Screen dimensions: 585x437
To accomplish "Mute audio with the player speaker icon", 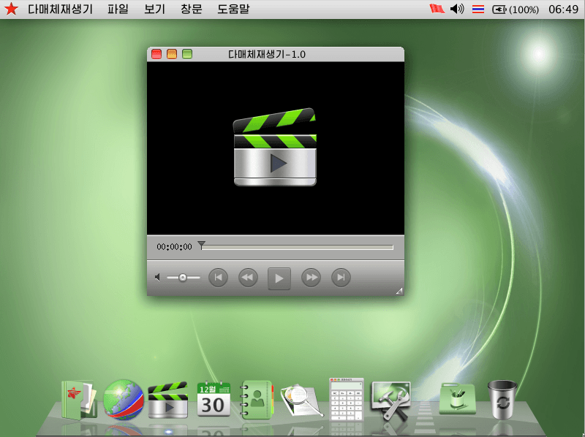I will click(x=158, y=278).
